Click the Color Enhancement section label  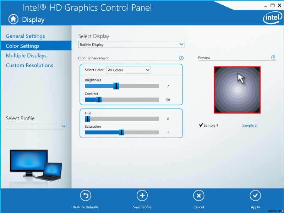click(93, 58)
